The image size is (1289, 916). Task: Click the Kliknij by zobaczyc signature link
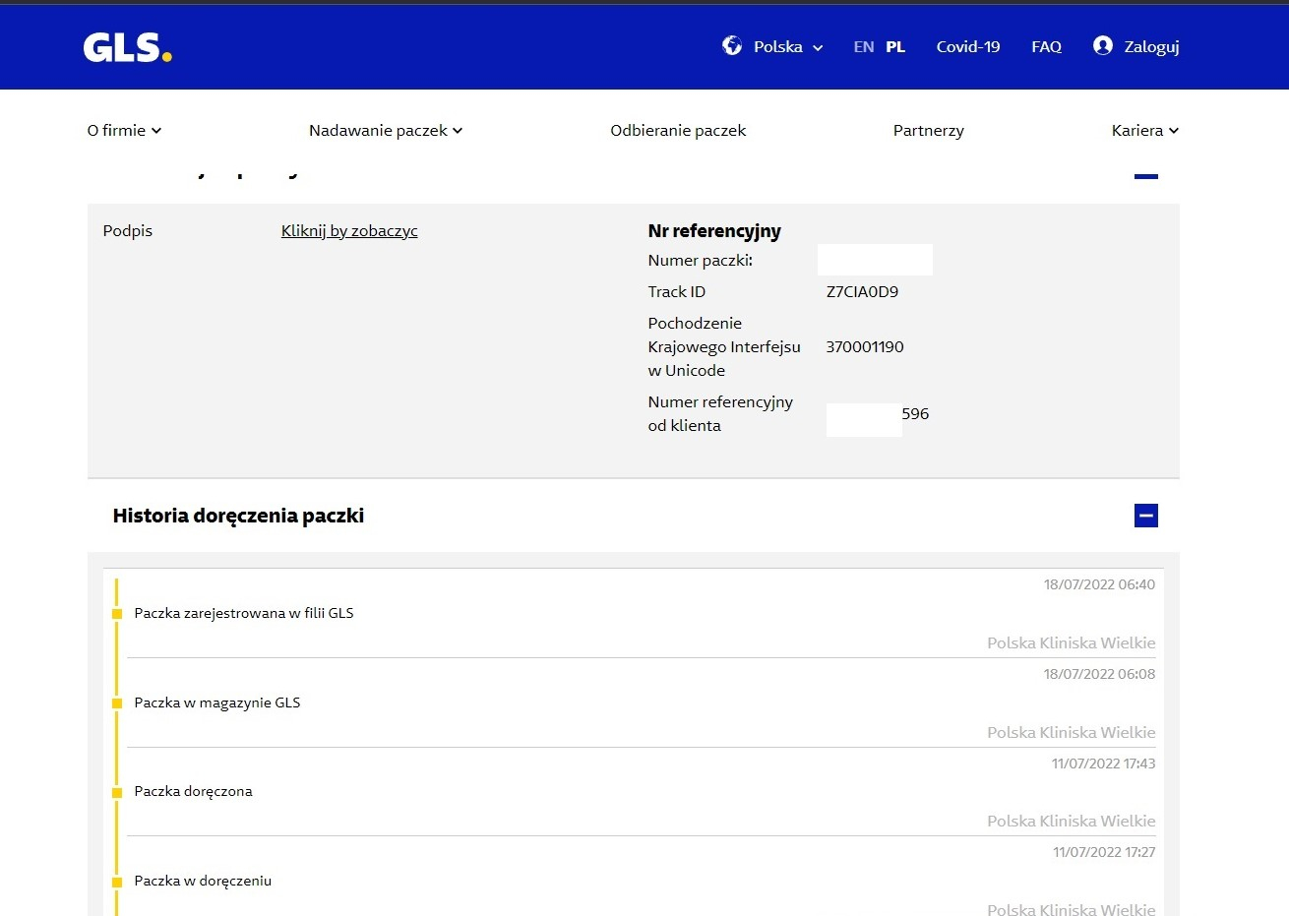[349, 231]
